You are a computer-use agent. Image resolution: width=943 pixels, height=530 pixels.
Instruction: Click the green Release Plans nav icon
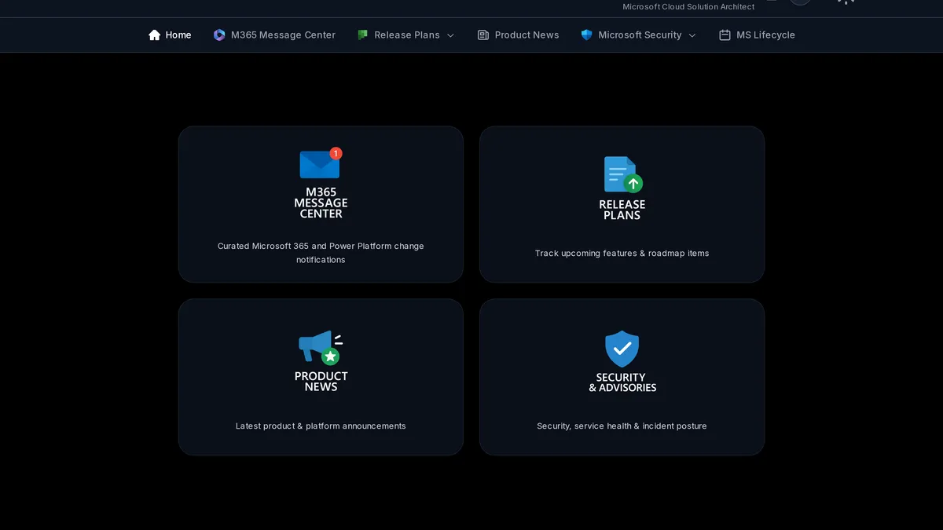[362, 35]
